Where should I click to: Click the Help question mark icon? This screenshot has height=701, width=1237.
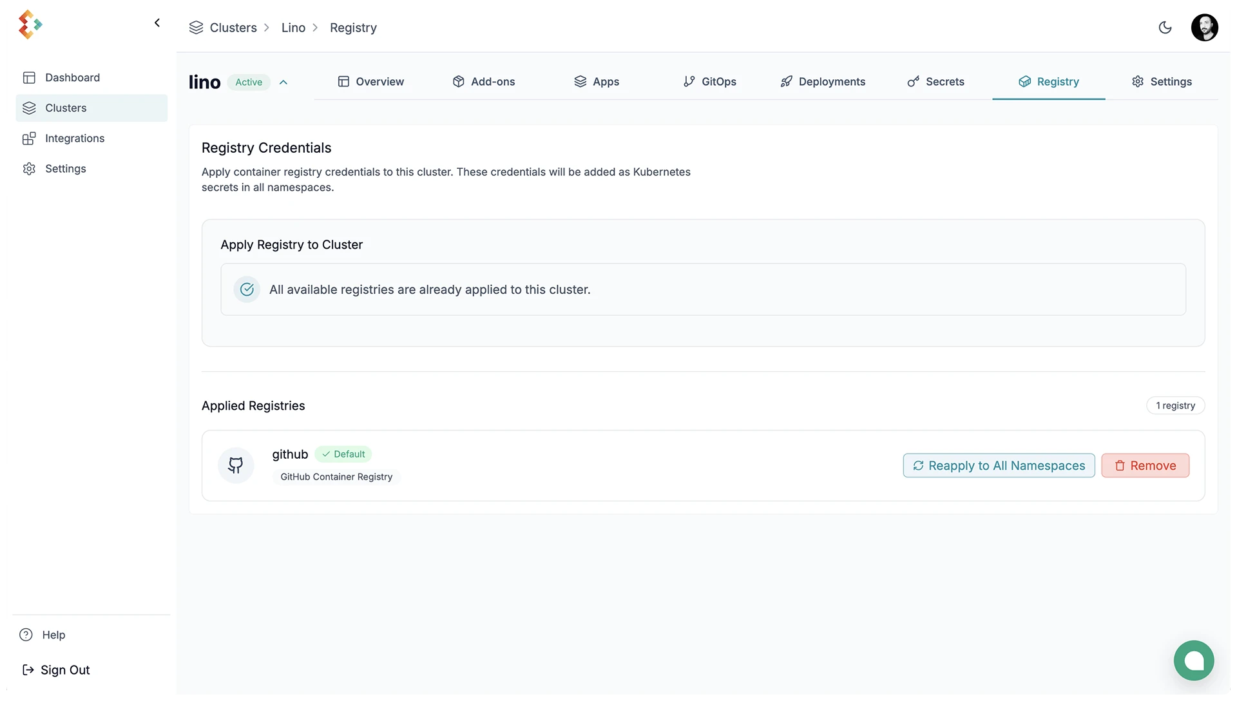coord(26,635)
